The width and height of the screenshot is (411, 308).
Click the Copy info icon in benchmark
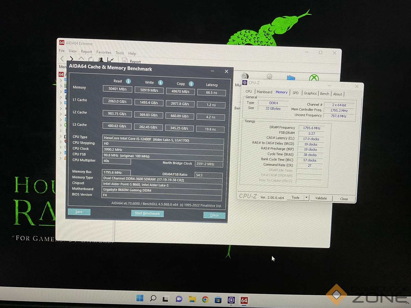click(191, 84)
